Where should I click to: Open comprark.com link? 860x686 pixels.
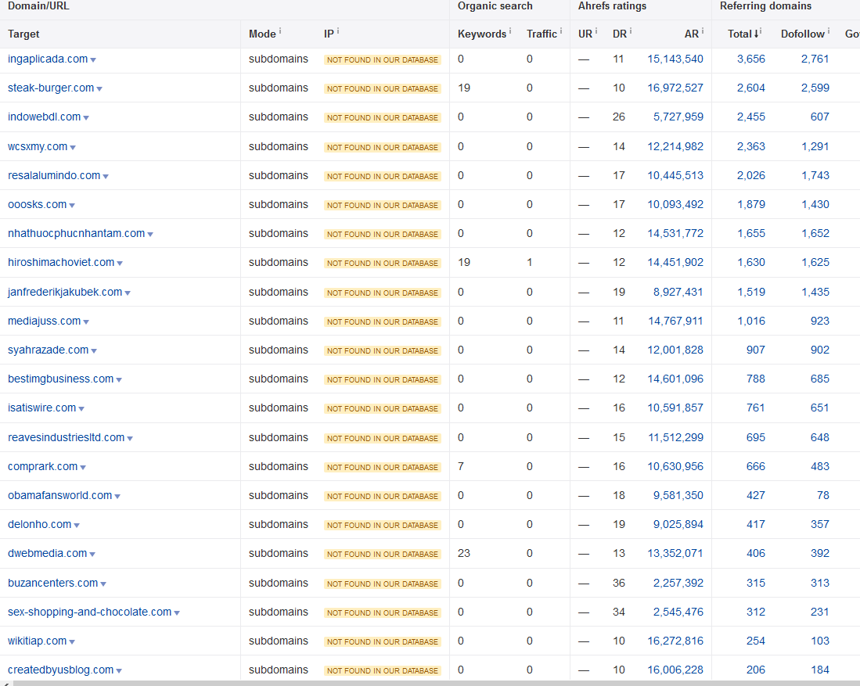(x=42, y=467)
